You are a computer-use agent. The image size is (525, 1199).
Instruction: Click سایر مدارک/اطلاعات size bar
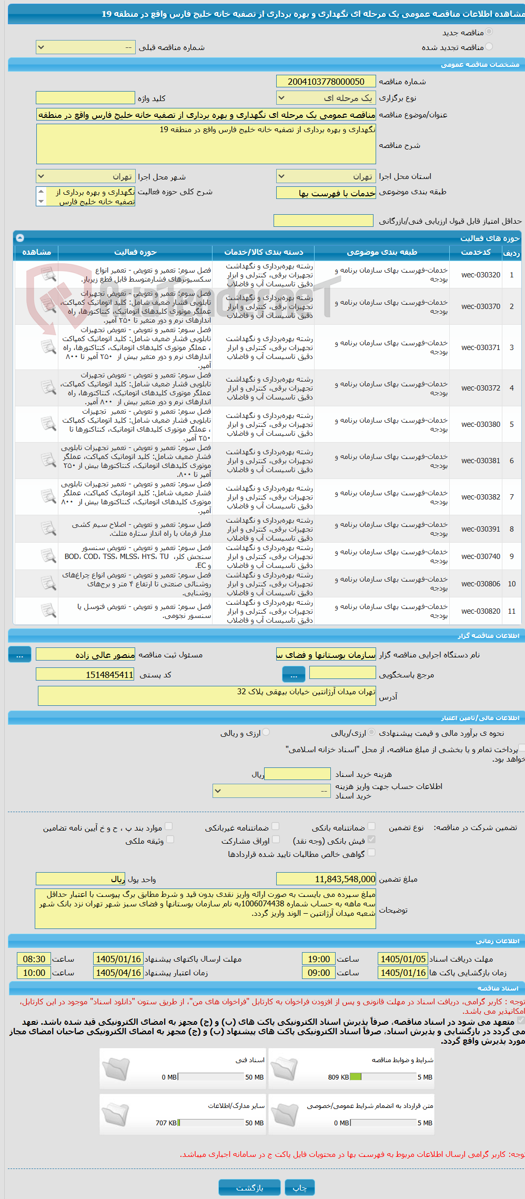click(x=211, y=1123)
